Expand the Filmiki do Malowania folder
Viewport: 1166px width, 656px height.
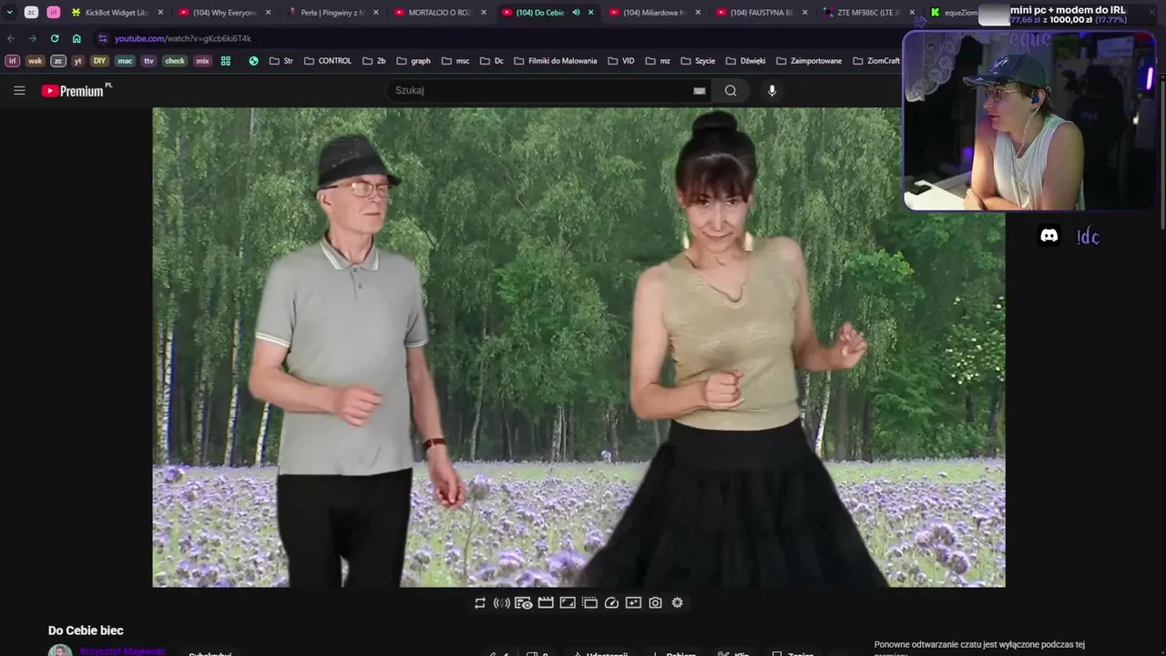tap(555, 61)
